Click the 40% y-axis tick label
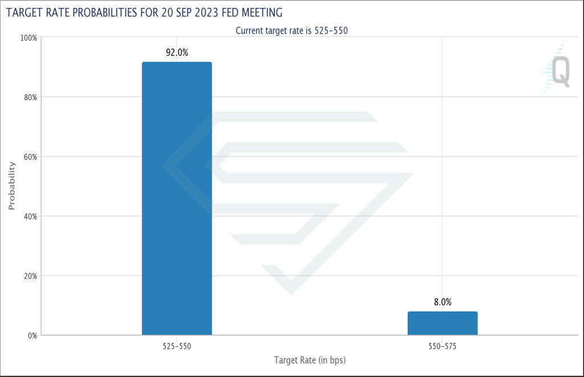The height and width of the screenshot is (377, 584). tap(31, 216)
